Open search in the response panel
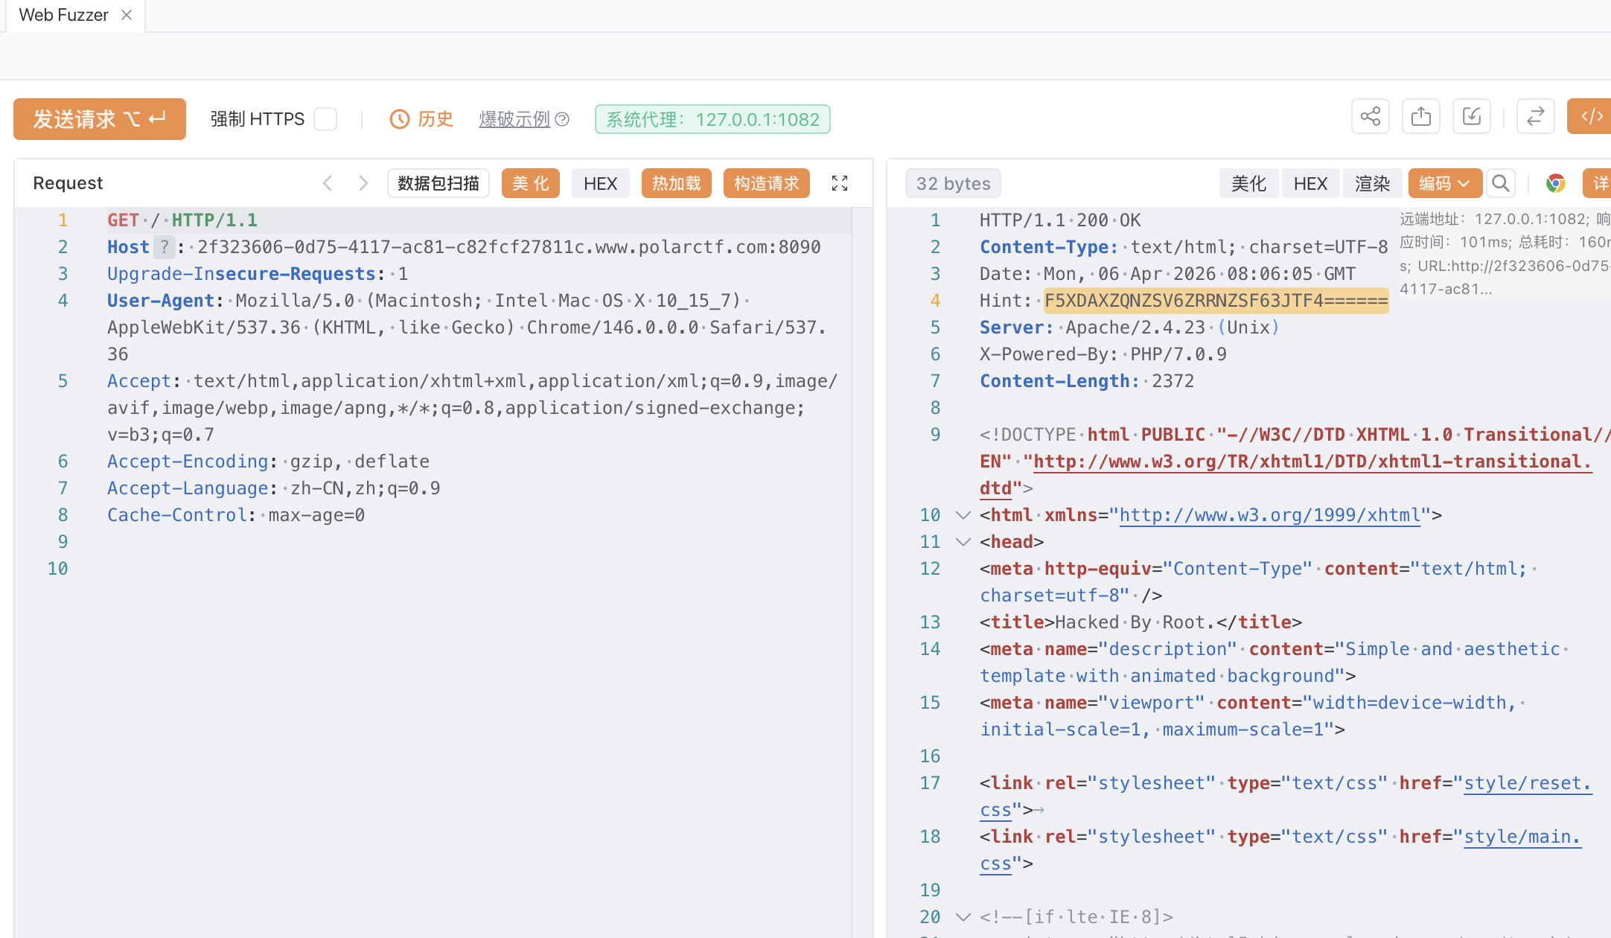Image resolution: width=1611 pixels, height=938 pixels. pos(1501,183)
